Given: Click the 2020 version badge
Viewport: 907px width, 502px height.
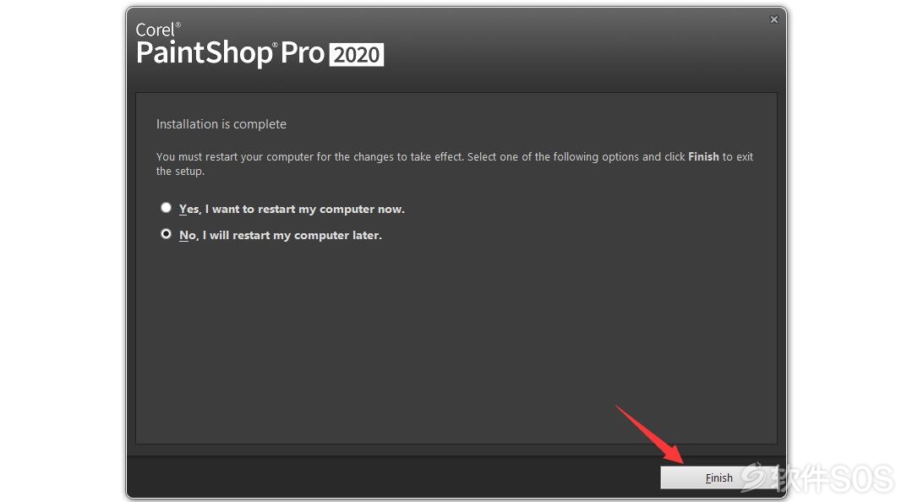Looking at the screenshot, I should (x=357, y=55).
